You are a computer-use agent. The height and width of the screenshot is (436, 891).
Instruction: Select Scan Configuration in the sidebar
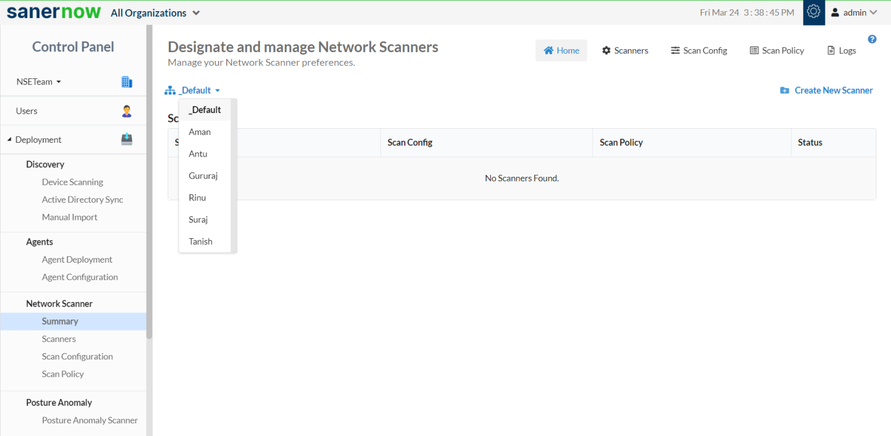pyautogui.click(x=77, y=356)
